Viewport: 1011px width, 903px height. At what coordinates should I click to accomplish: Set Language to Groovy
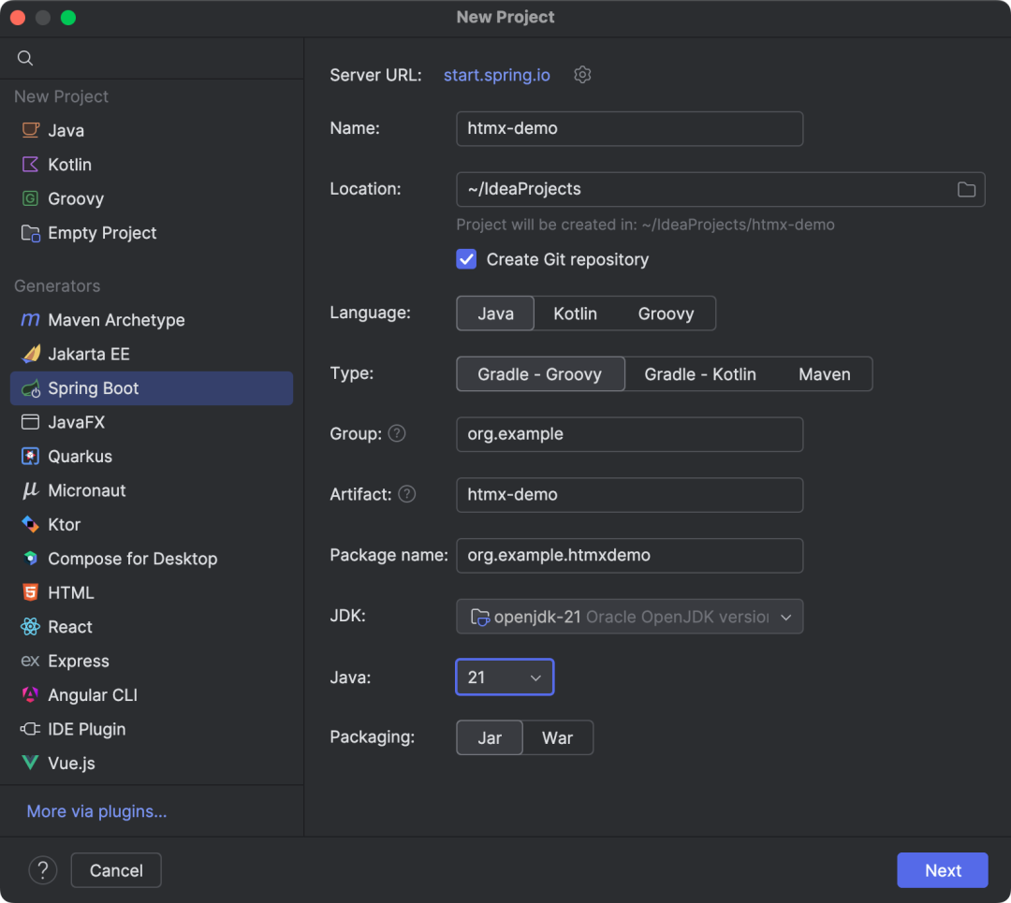pyautogui.click(x=667, y=313)
